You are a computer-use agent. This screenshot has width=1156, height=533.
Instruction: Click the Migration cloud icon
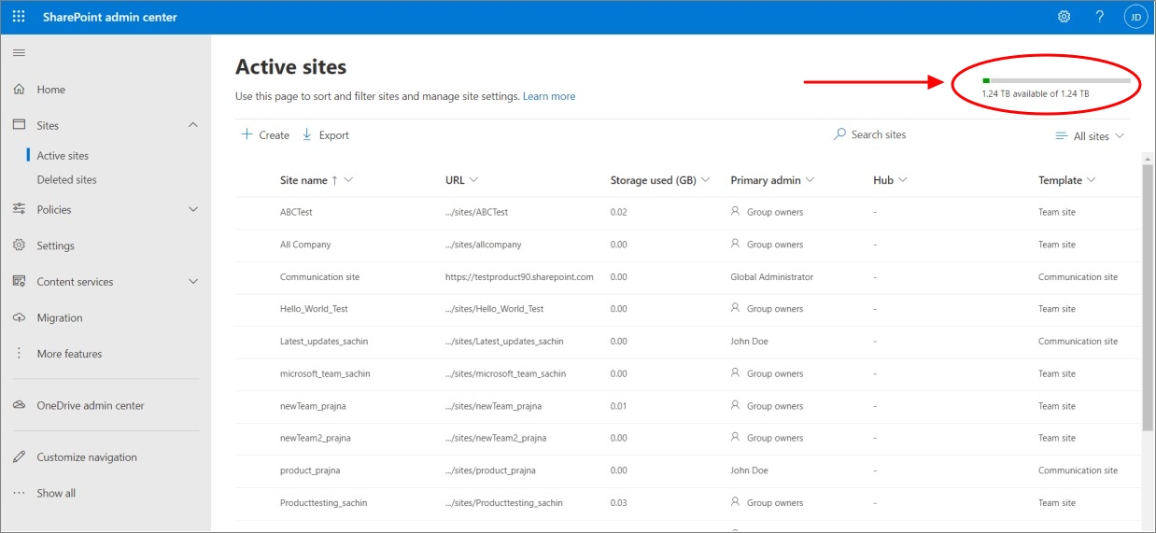[x=19, y=317]
